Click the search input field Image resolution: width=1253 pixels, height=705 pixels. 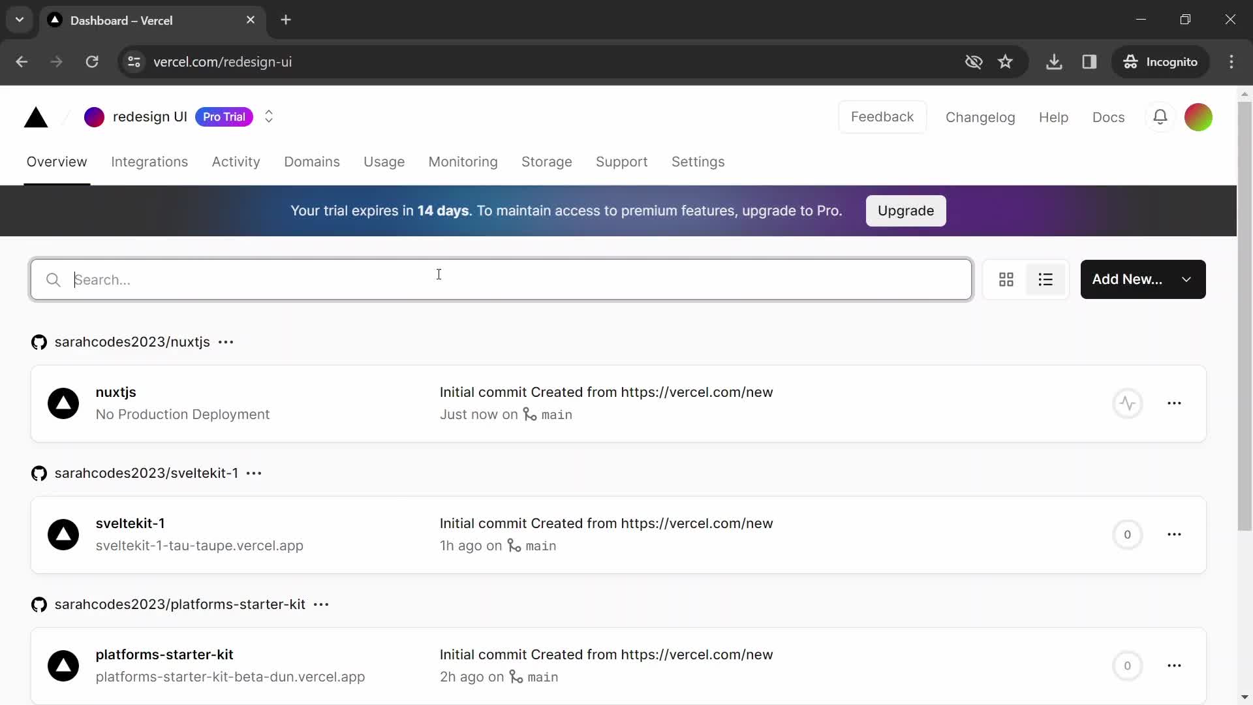(x=501, y=279)
